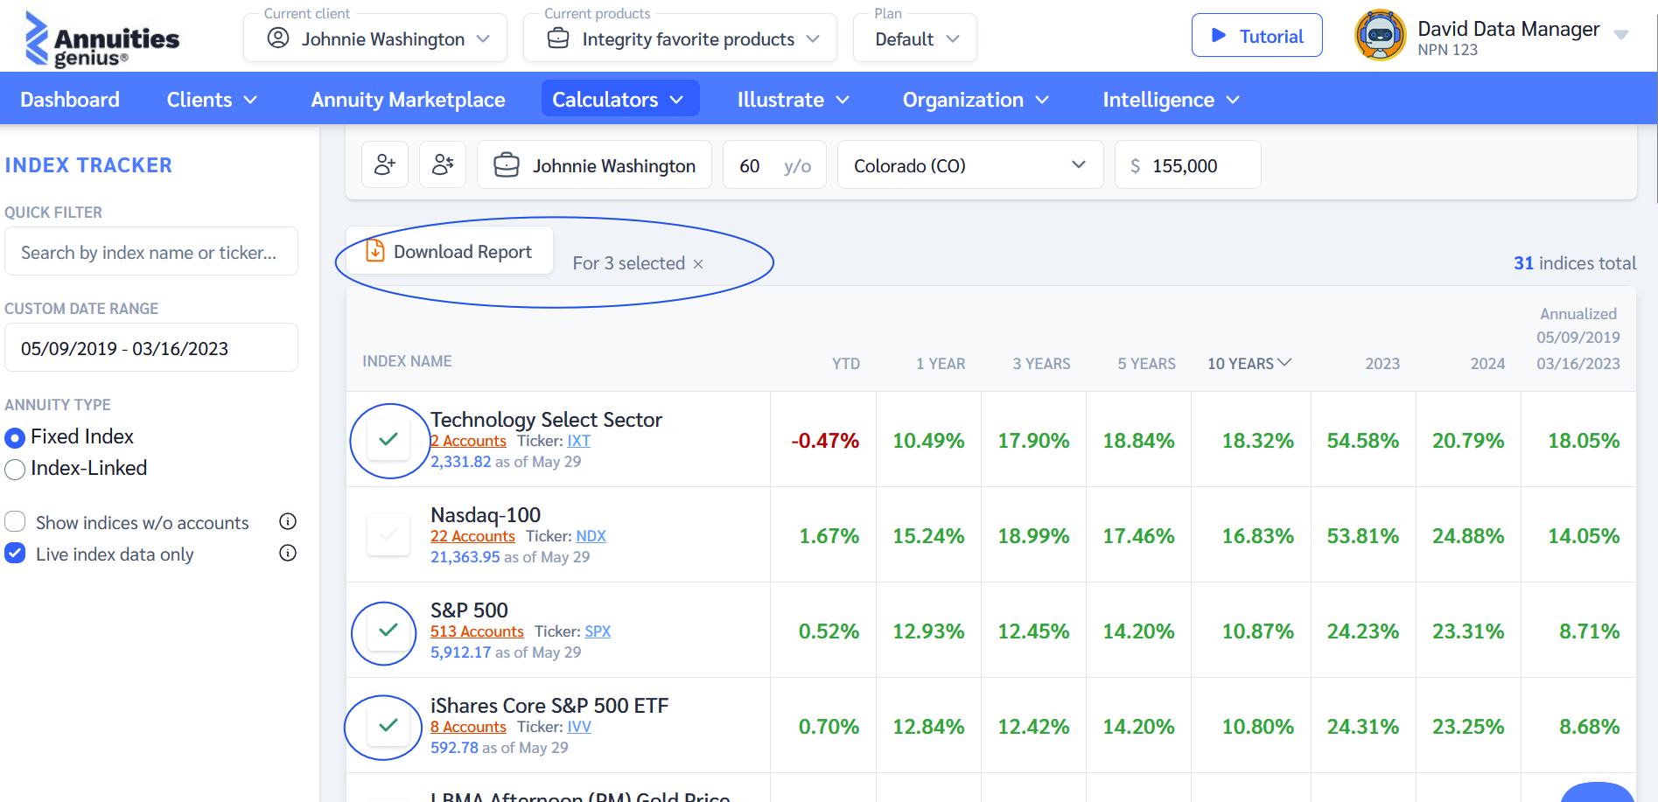Open the 513 Accounts link for S&P 500
This screenshot has width=1658, height=802.
[477, 631]
